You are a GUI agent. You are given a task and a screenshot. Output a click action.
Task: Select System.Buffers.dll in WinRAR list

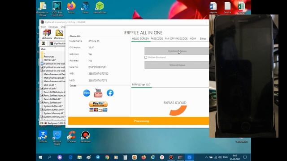[x=53, y=106]
